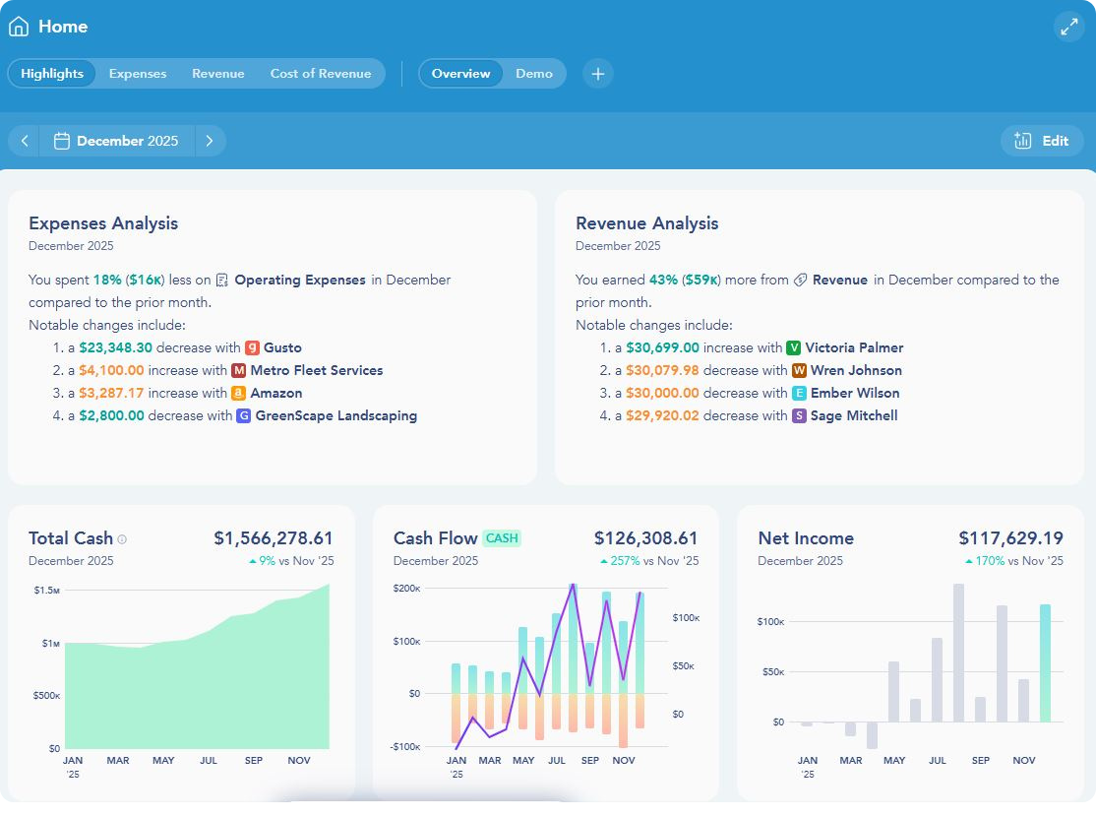Image resolution: width=1096 pixels, height=816 pixels.
Task: Open the December 2025 date picker
Action: pyautogui.click(x=117, y=141)
